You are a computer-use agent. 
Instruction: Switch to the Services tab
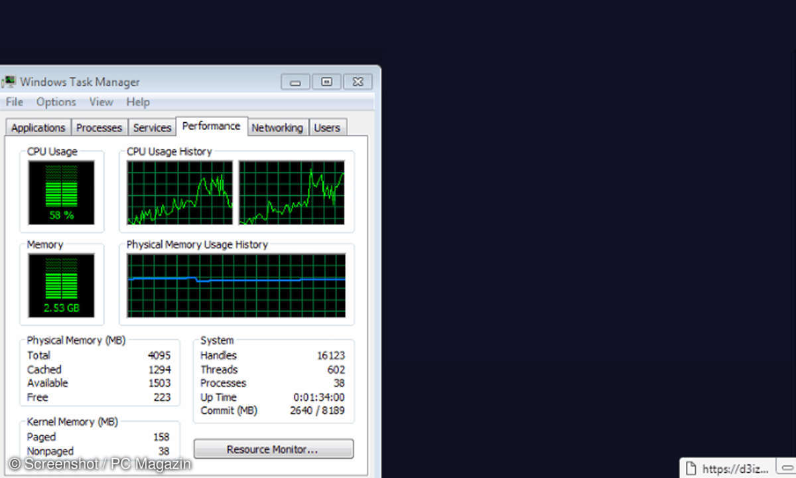coord(152,127)
